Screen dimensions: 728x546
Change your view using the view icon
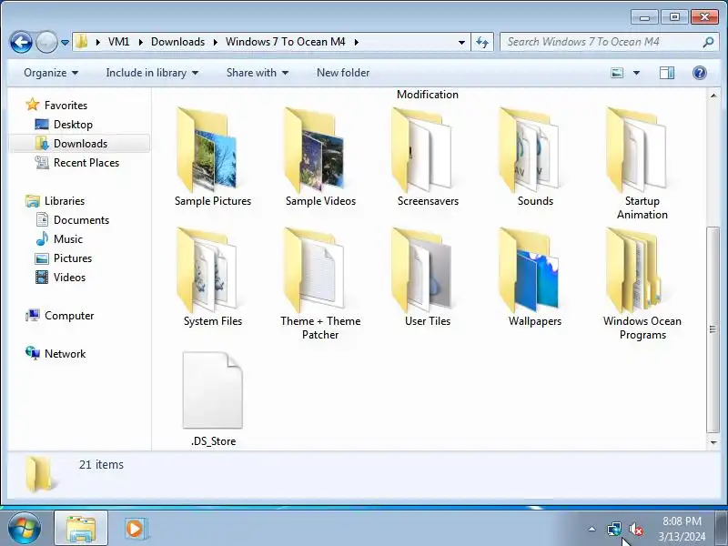pos(617,73)
